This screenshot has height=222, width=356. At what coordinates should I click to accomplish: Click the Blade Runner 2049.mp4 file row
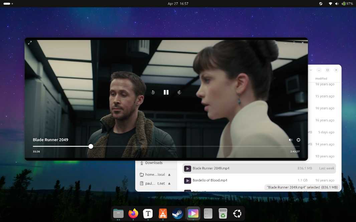click(211, 168)
